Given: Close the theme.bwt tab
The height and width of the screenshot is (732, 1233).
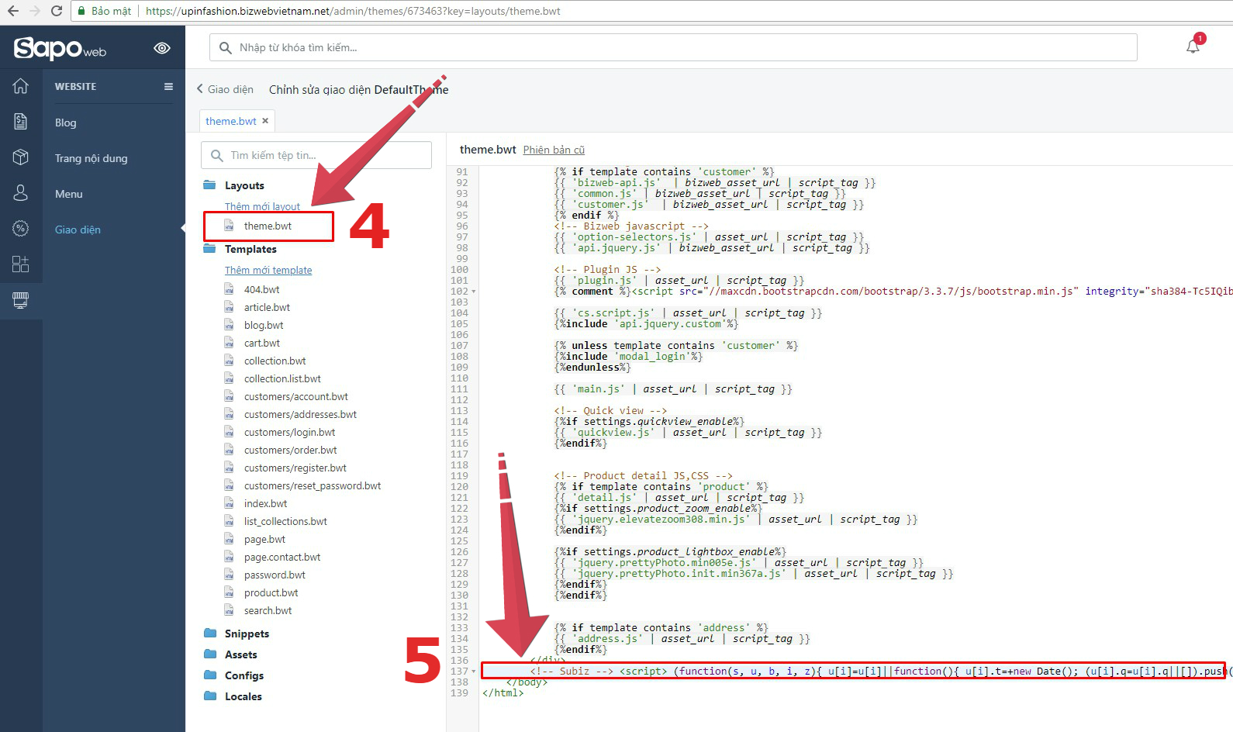Looking at the screenshot, I should coord(265,121).
